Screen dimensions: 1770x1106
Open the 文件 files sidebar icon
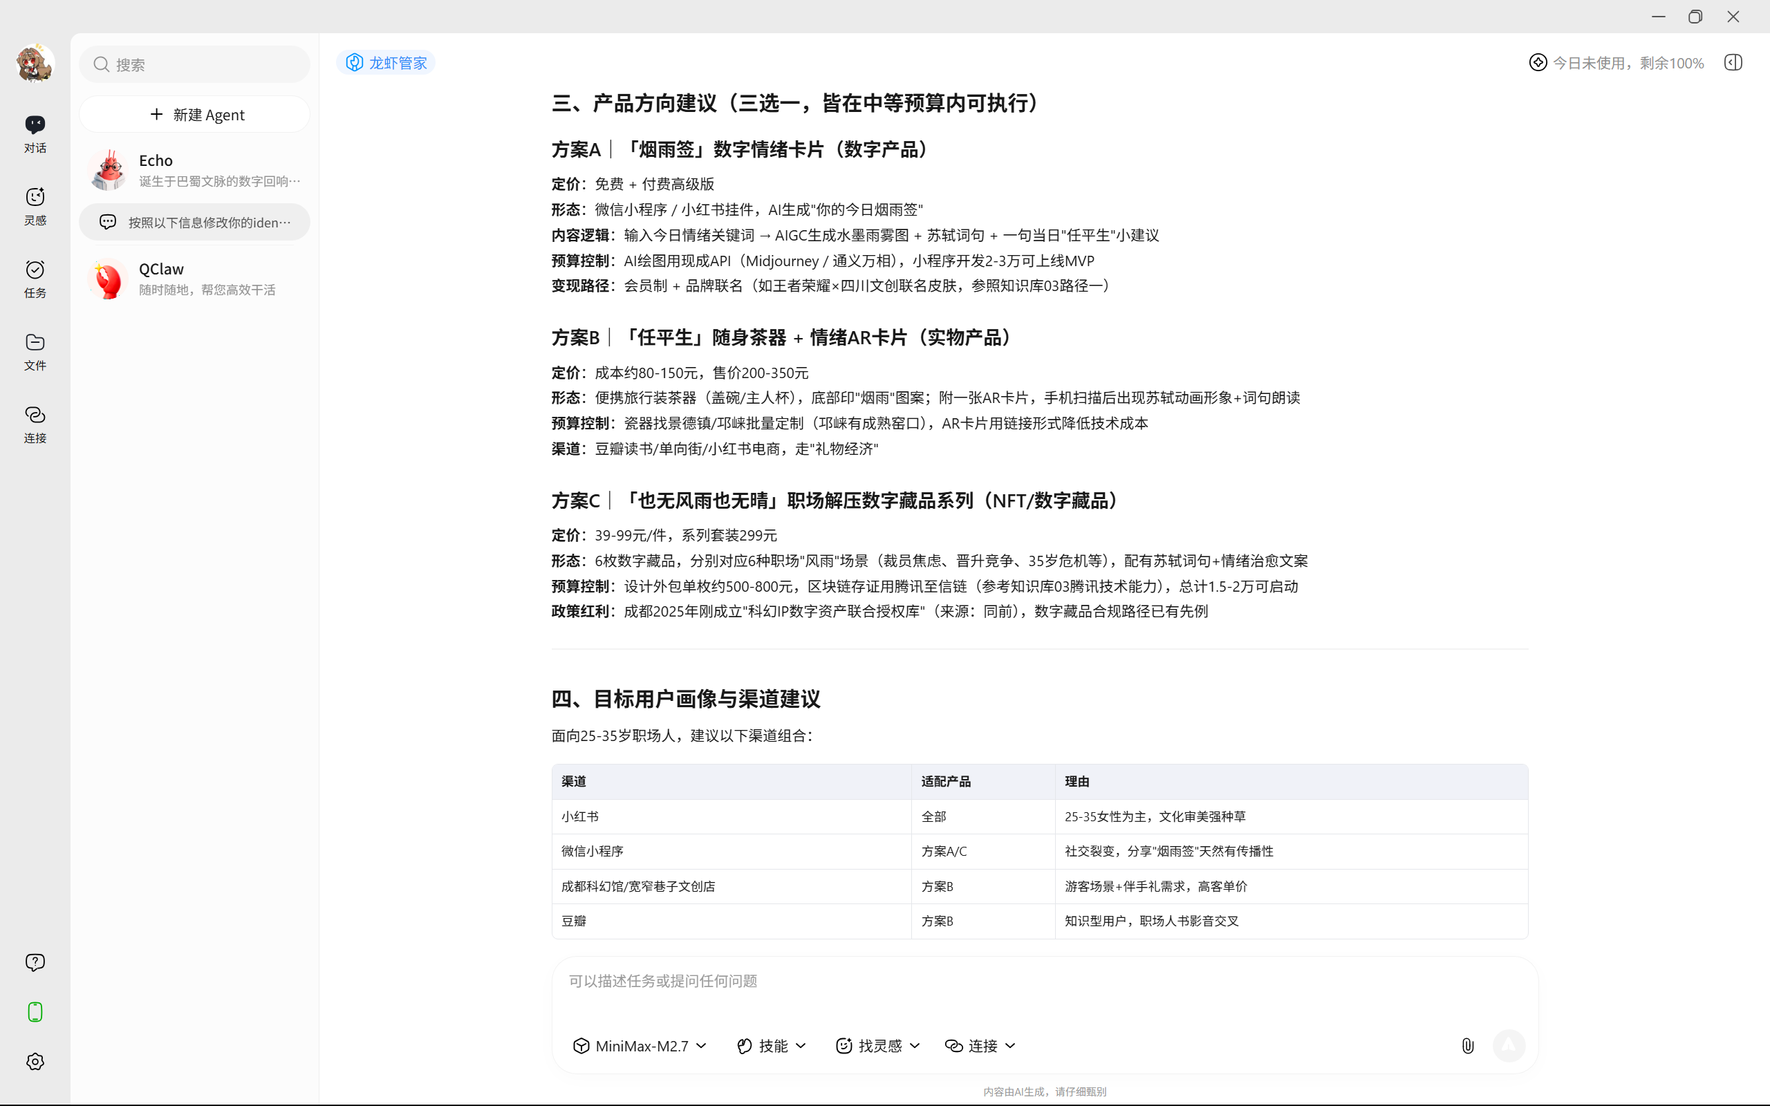35,352
